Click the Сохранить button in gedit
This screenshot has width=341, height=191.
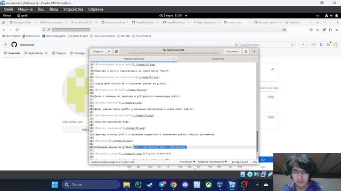(232, 51)
